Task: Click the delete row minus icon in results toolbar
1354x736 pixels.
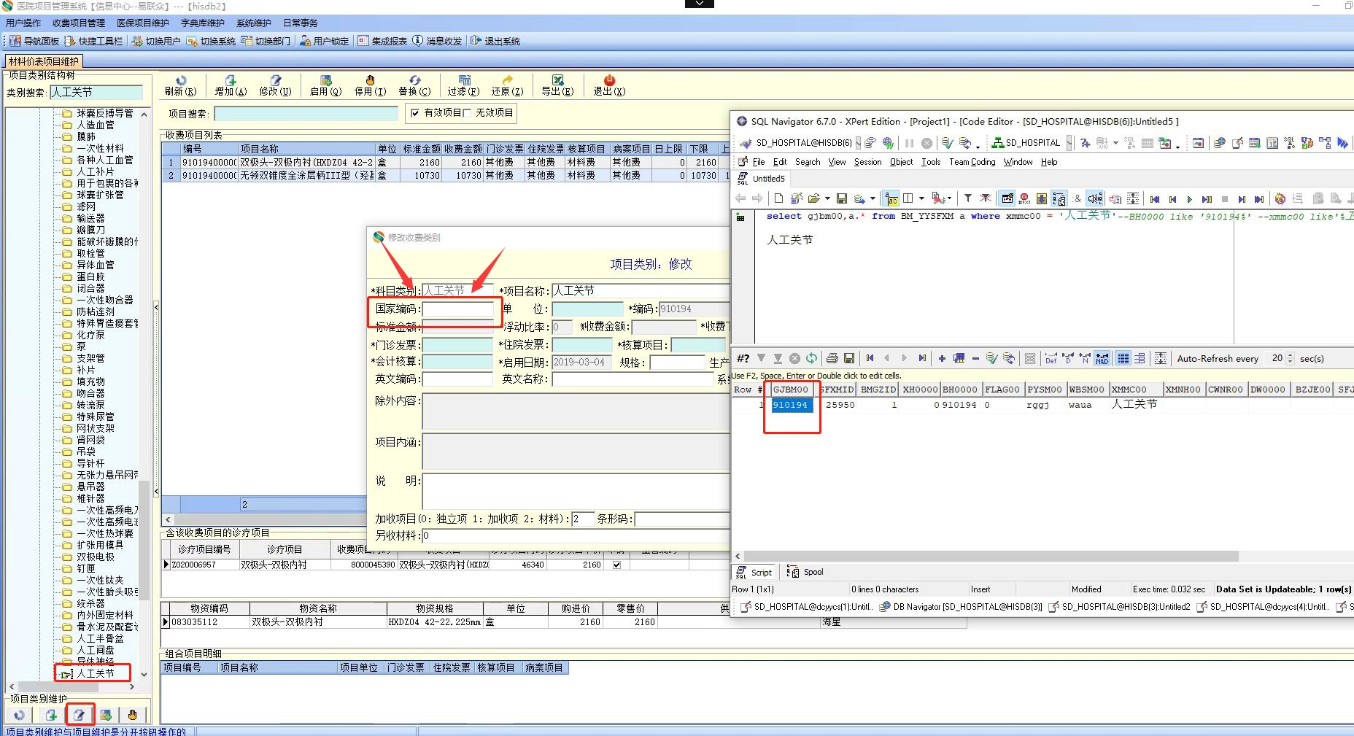Action: click(x=975, y=358)
